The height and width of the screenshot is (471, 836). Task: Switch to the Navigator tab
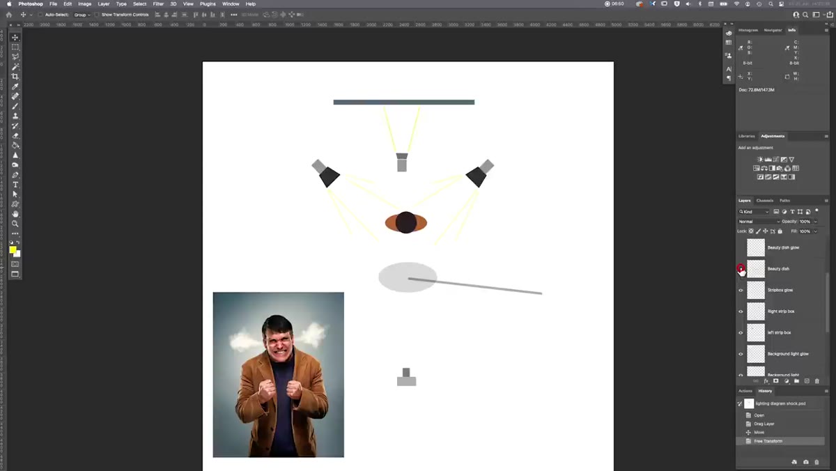tap(773, 30)
